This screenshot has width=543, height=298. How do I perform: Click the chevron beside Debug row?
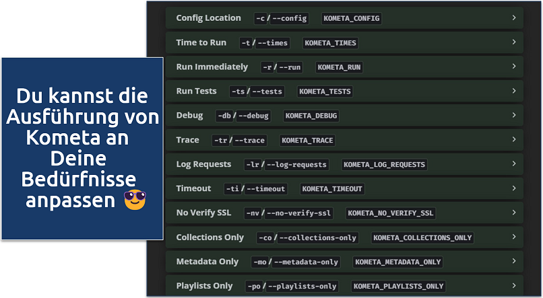(514, 115)
